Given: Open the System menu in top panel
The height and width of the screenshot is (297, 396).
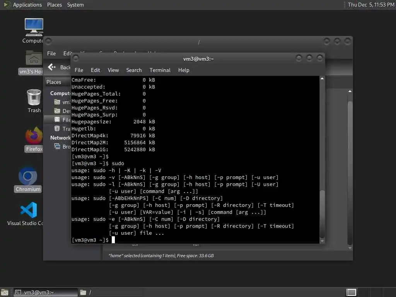Looking at the screenshot, I should click(75, 5).
